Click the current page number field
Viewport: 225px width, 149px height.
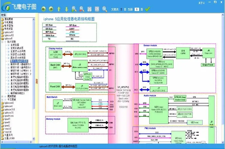point(137,9)
